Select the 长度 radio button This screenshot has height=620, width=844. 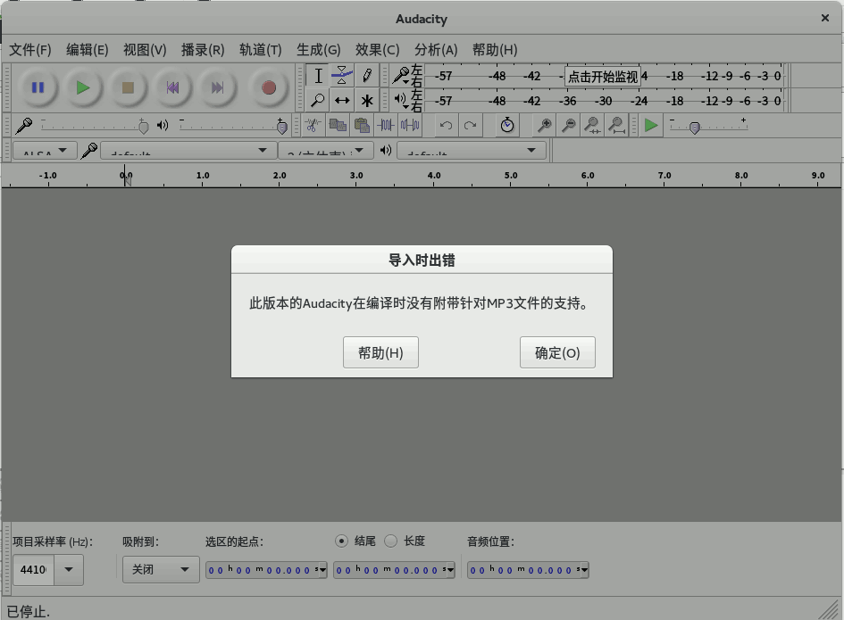(391, 541)
